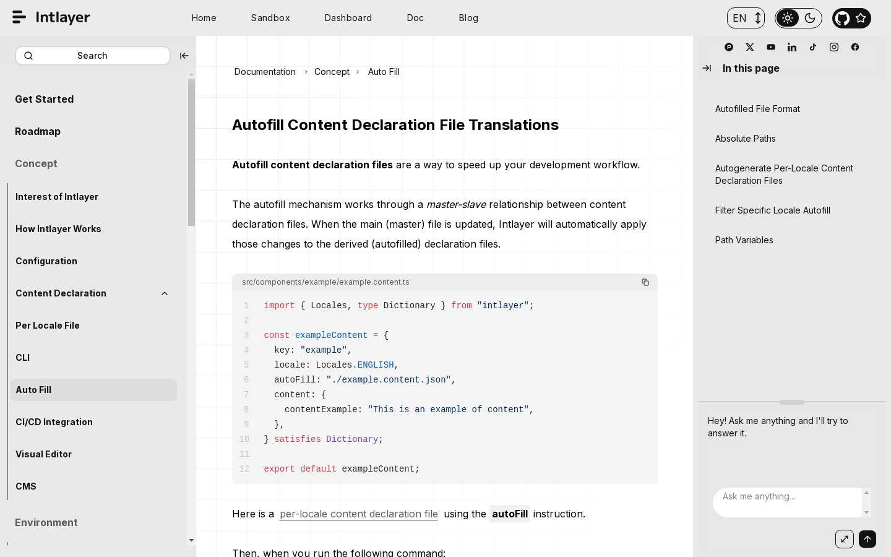Go to Roadmap page
Image resolution: width=891 pixels, height=557 pixels.
coord(38,131)
